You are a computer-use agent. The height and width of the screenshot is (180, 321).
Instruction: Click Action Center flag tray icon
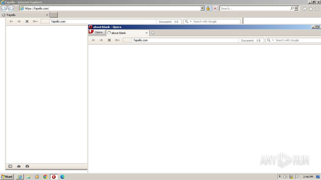[x=297, y=177]
